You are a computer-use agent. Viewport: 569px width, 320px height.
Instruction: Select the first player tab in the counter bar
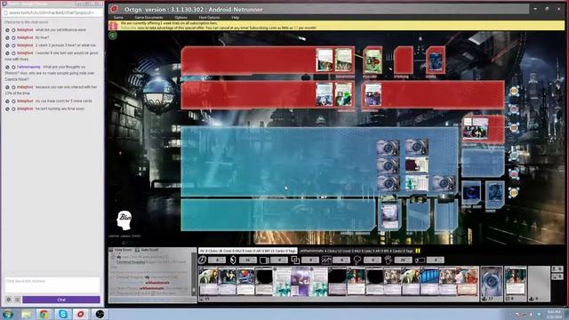(247, 251)
